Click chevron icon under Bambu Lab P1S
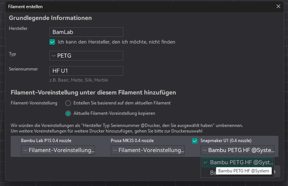288x186 pixels. pos(25,150)
